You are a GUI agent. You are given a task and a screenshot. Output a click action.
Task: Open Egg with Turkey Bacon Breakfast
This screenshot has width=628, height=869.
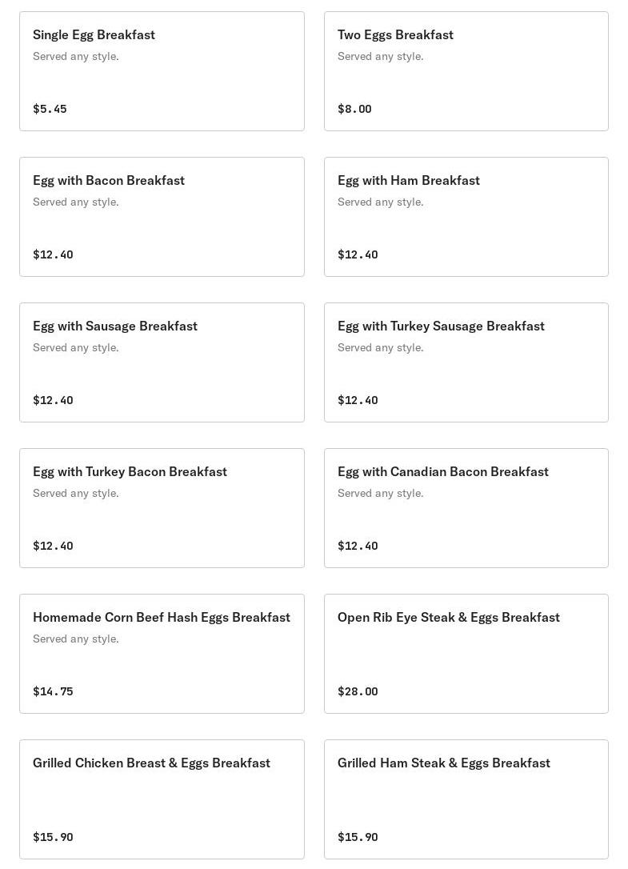pyautogui.click(x=162, y=508)
